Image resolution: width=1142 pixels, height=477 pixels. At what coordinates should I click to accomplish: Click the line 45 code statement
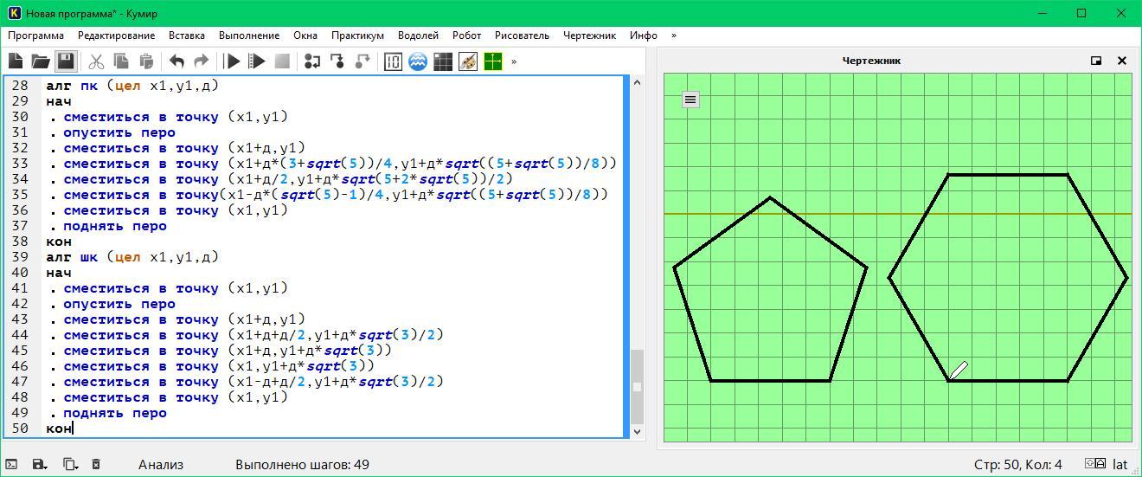pyautogui.click(x=227, y=351)
